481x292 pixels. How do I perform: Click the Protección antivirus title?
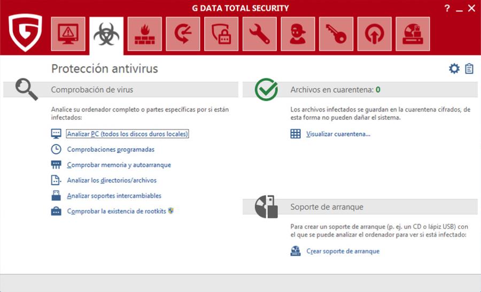click(x=105, y=68)
